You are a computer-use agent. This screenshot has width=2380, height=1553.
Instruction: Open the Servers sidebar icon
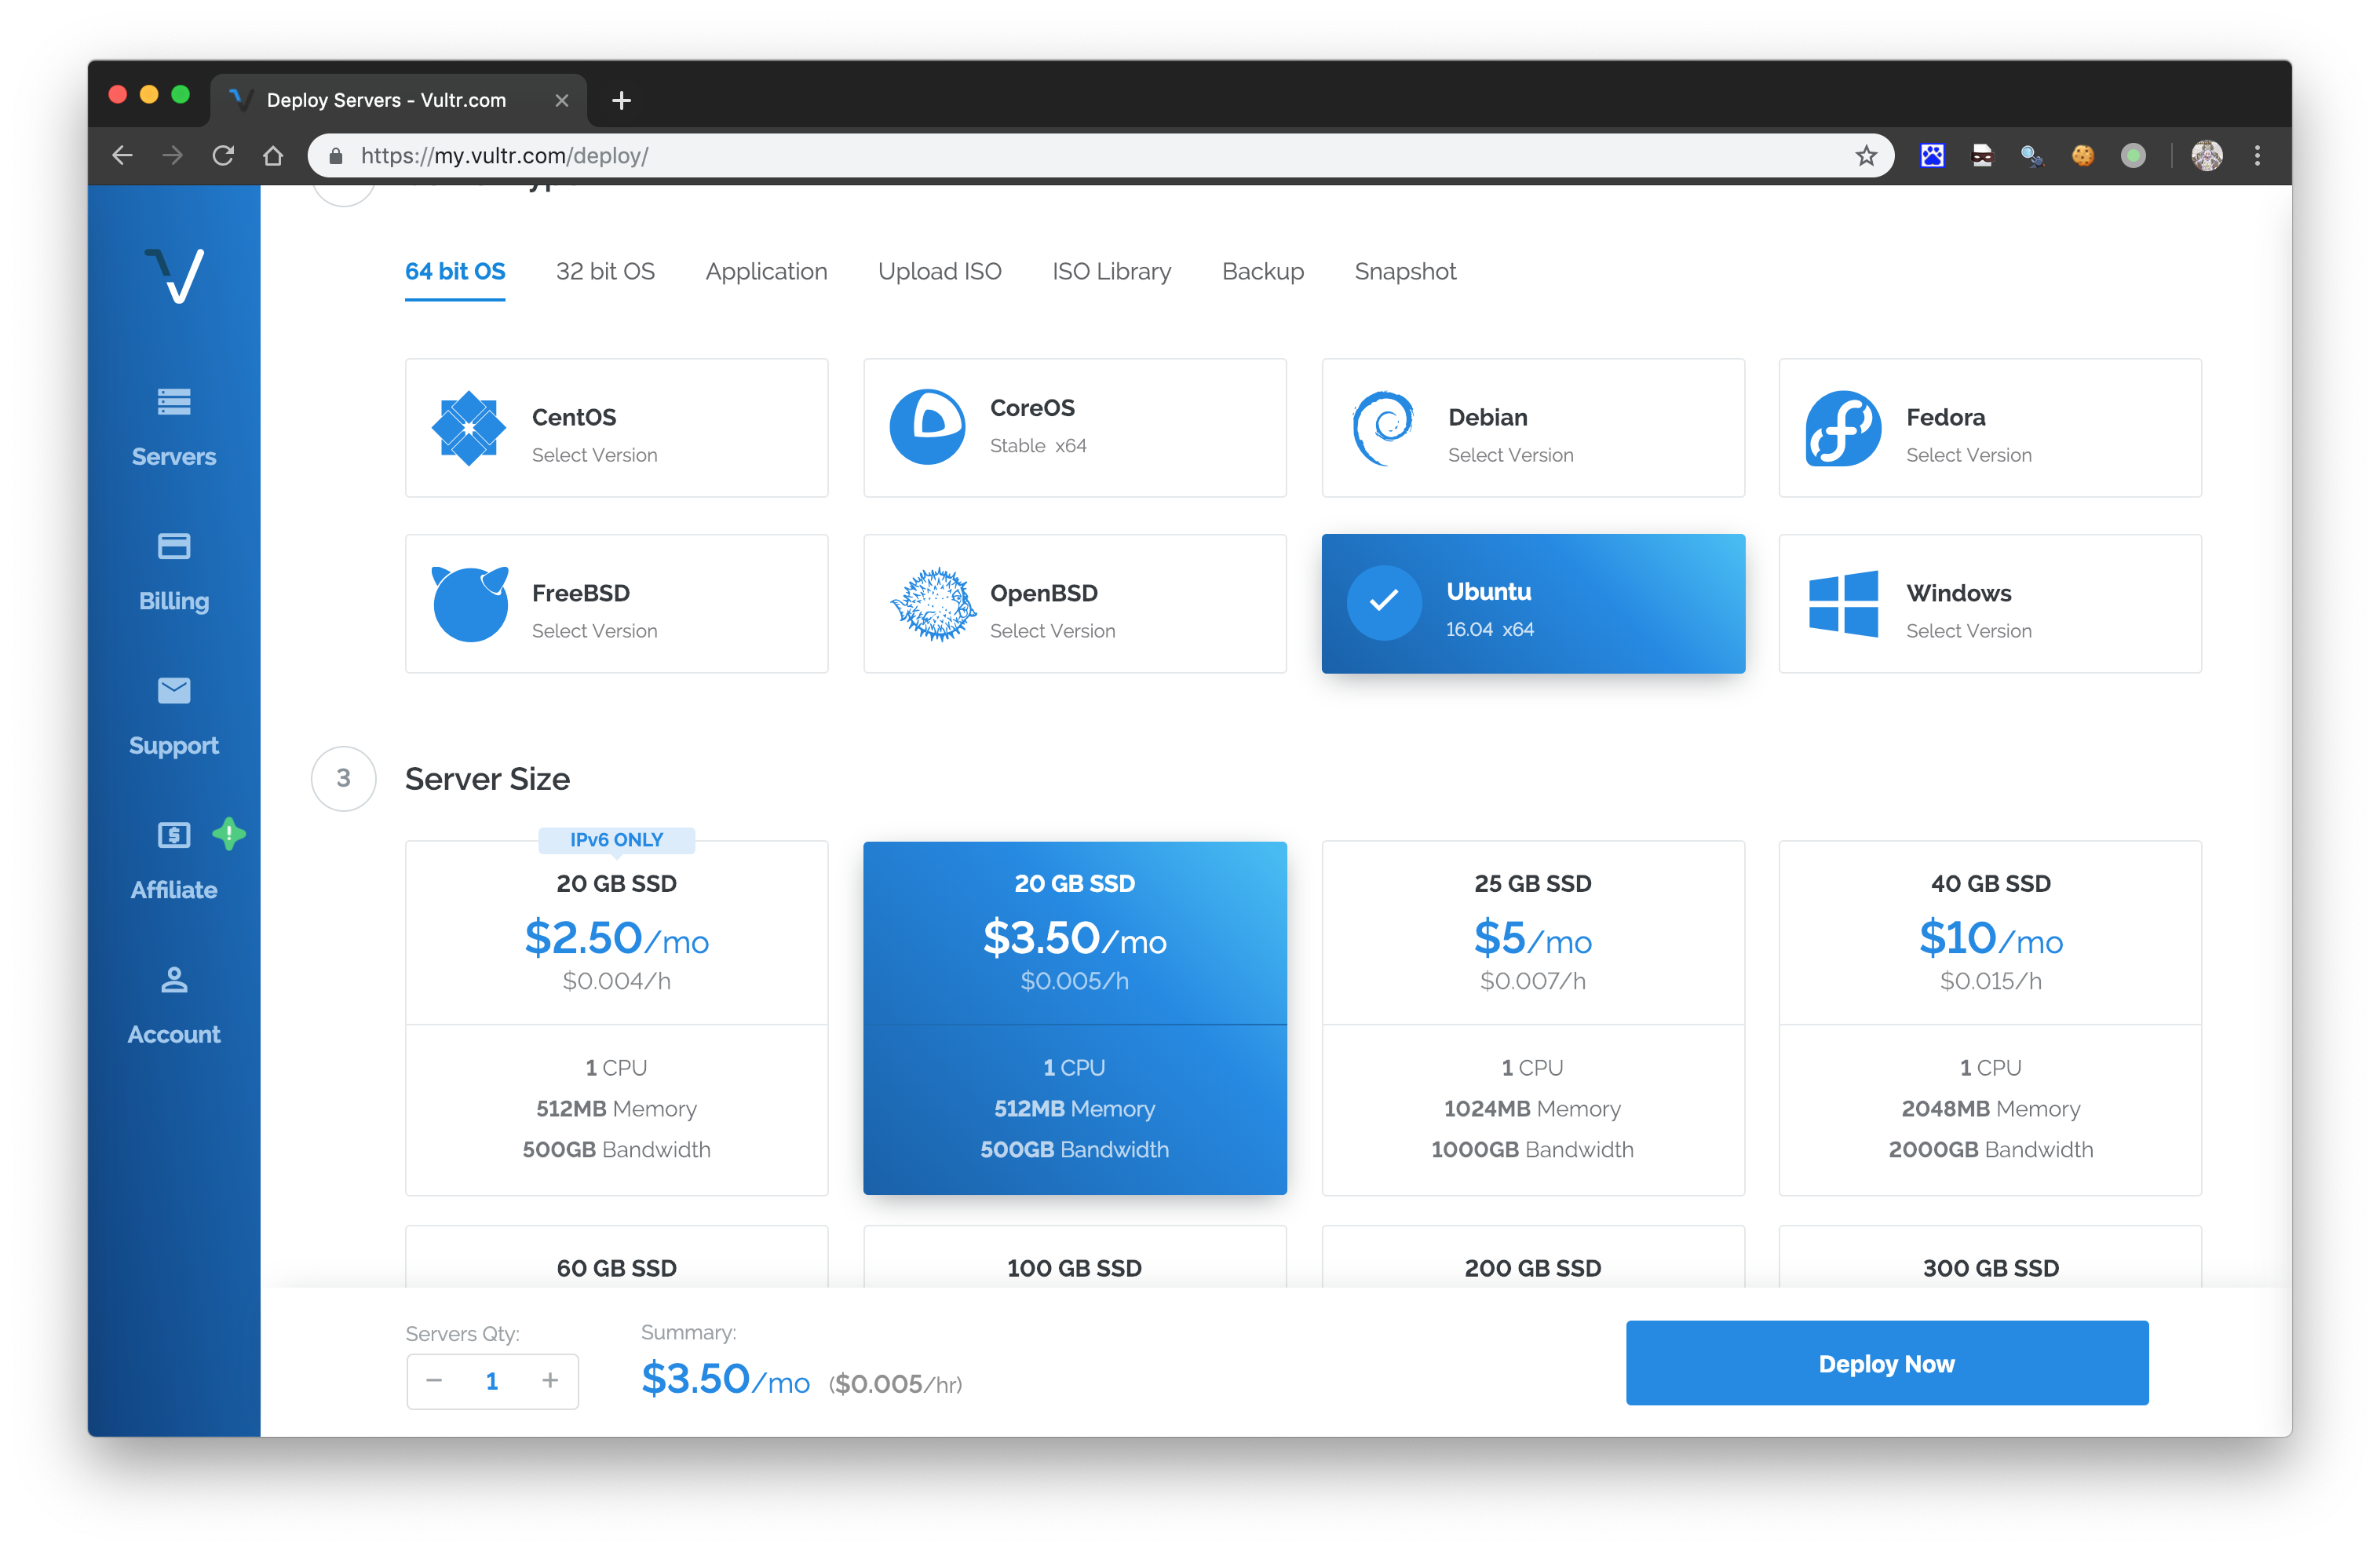[173, 402]
